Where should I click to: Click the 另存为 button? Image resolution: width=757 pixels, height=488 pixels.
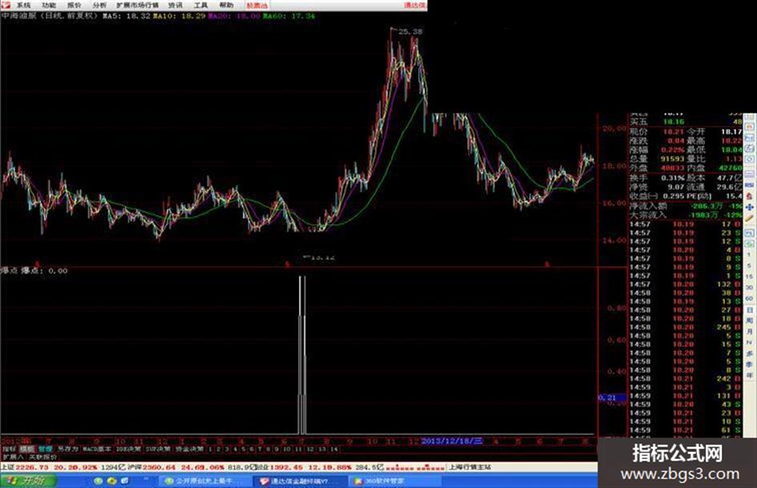pos(67,450)
